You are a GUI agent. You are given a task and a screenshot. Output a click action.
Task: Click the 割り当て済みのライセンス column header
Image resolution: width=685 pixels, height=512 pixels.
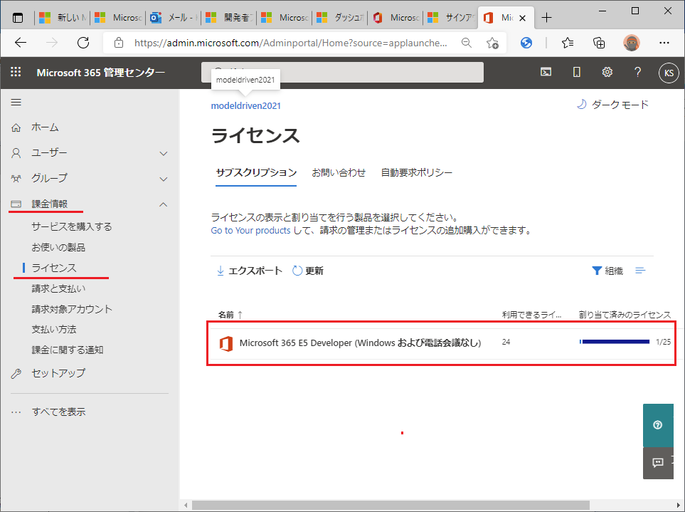tap(625, 314)
